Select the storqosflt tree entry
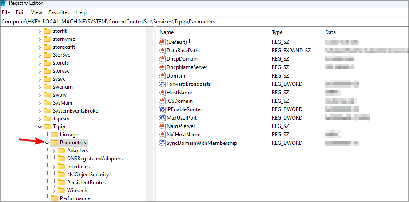Screen dimensions: 409x202 pos(64,47)
